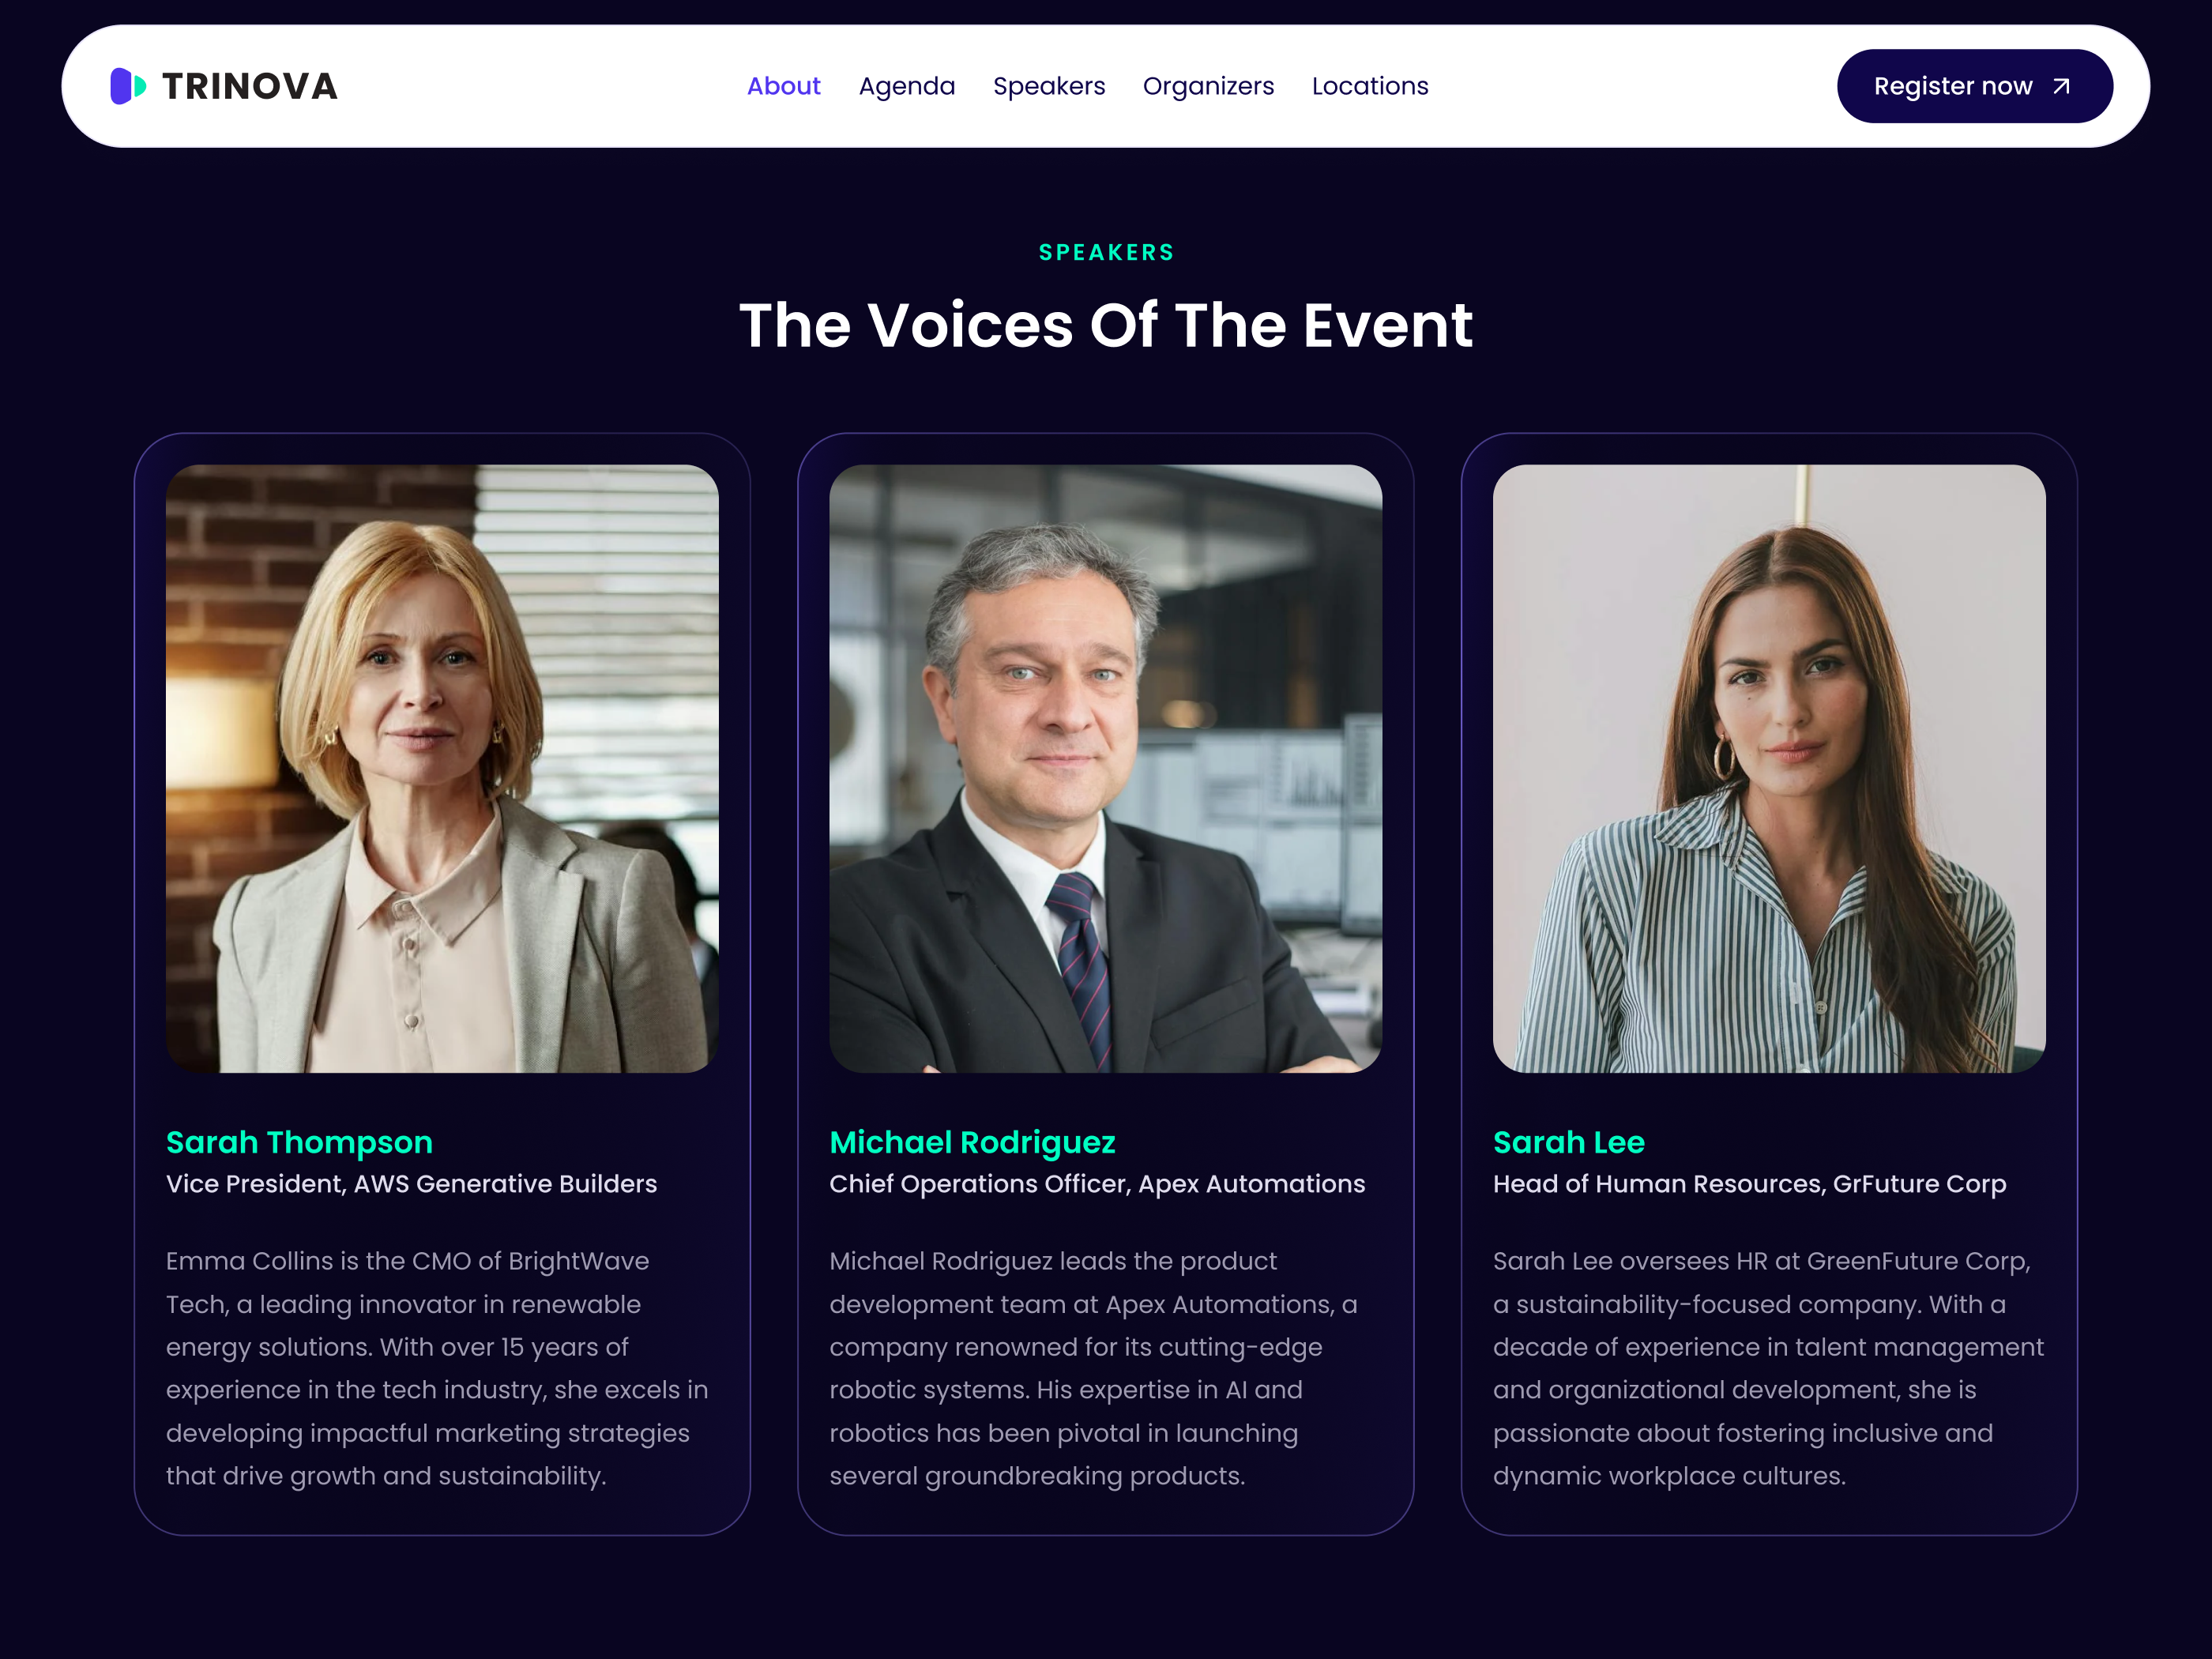This screenshot has width=2212, height=1659.
Task: Click the heading The Voices Of The Event
Action: click(1106, 325)
